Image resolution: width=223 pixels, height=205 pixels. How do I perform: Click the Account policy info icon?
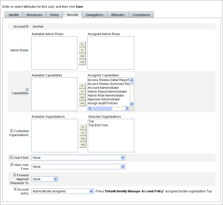(15, 189)
